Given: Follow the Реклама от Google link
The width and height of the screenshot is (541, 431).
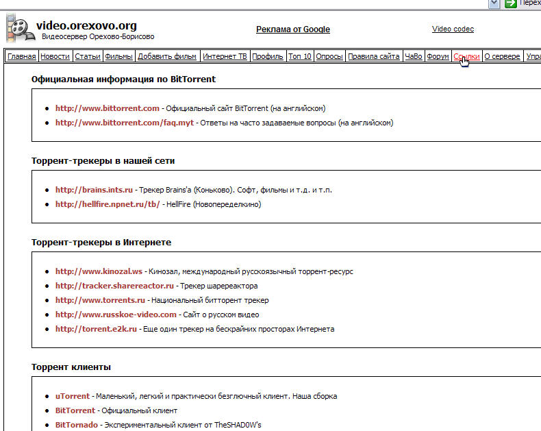Looking at the screenshot, I should (x=293, y=29).
